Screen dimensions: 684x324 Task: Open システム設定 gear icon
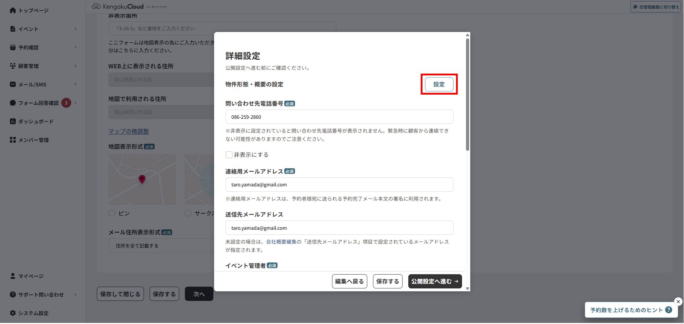pos(13,313)
